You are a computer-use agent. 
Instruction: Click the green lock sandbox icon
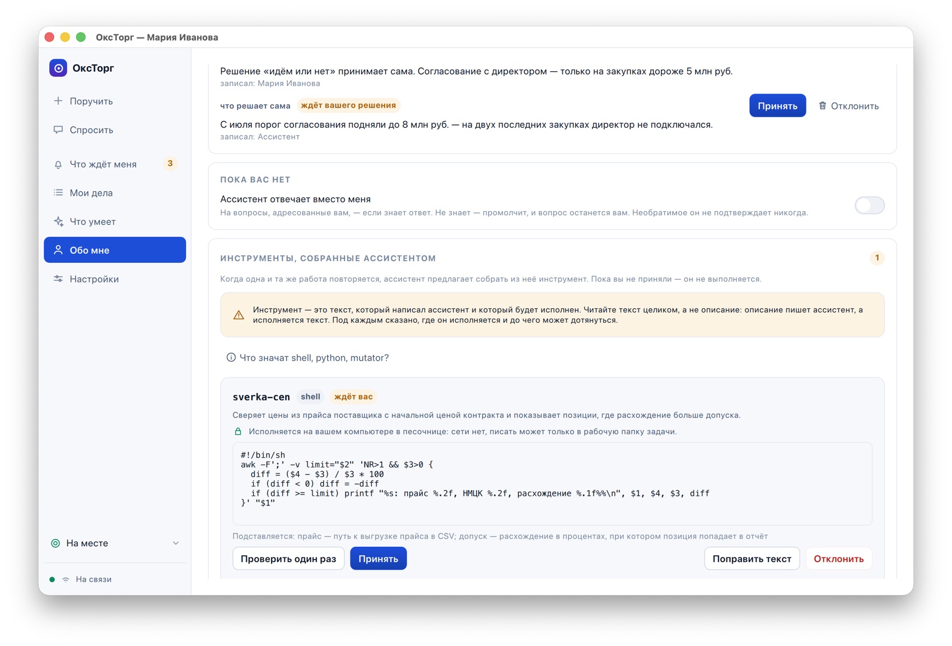[238, 431]
